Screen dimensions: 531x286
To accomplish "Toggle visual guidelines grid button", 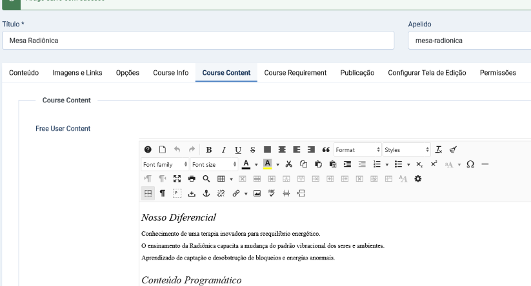I will [x=148, y=193].
